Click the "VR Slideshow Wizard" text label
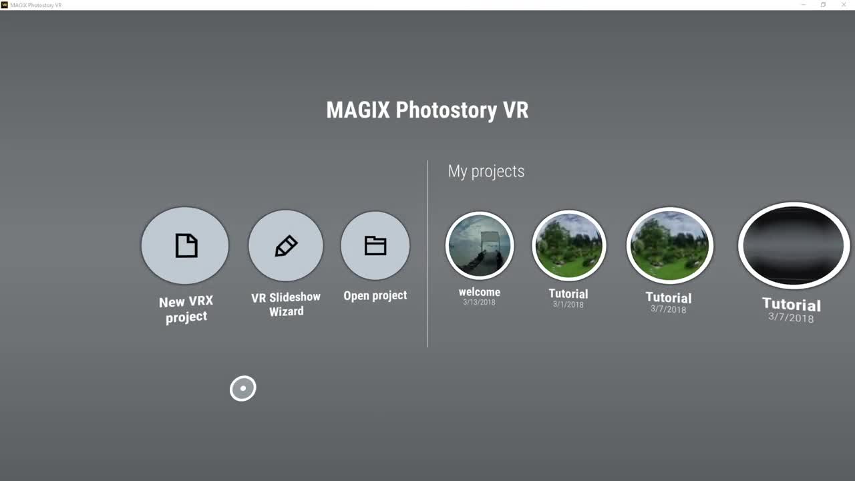This screenshot has height=481, width=855. click(x=286, y=304)
